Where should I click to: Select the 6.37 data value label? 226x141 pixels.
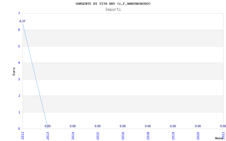[22, 21]
